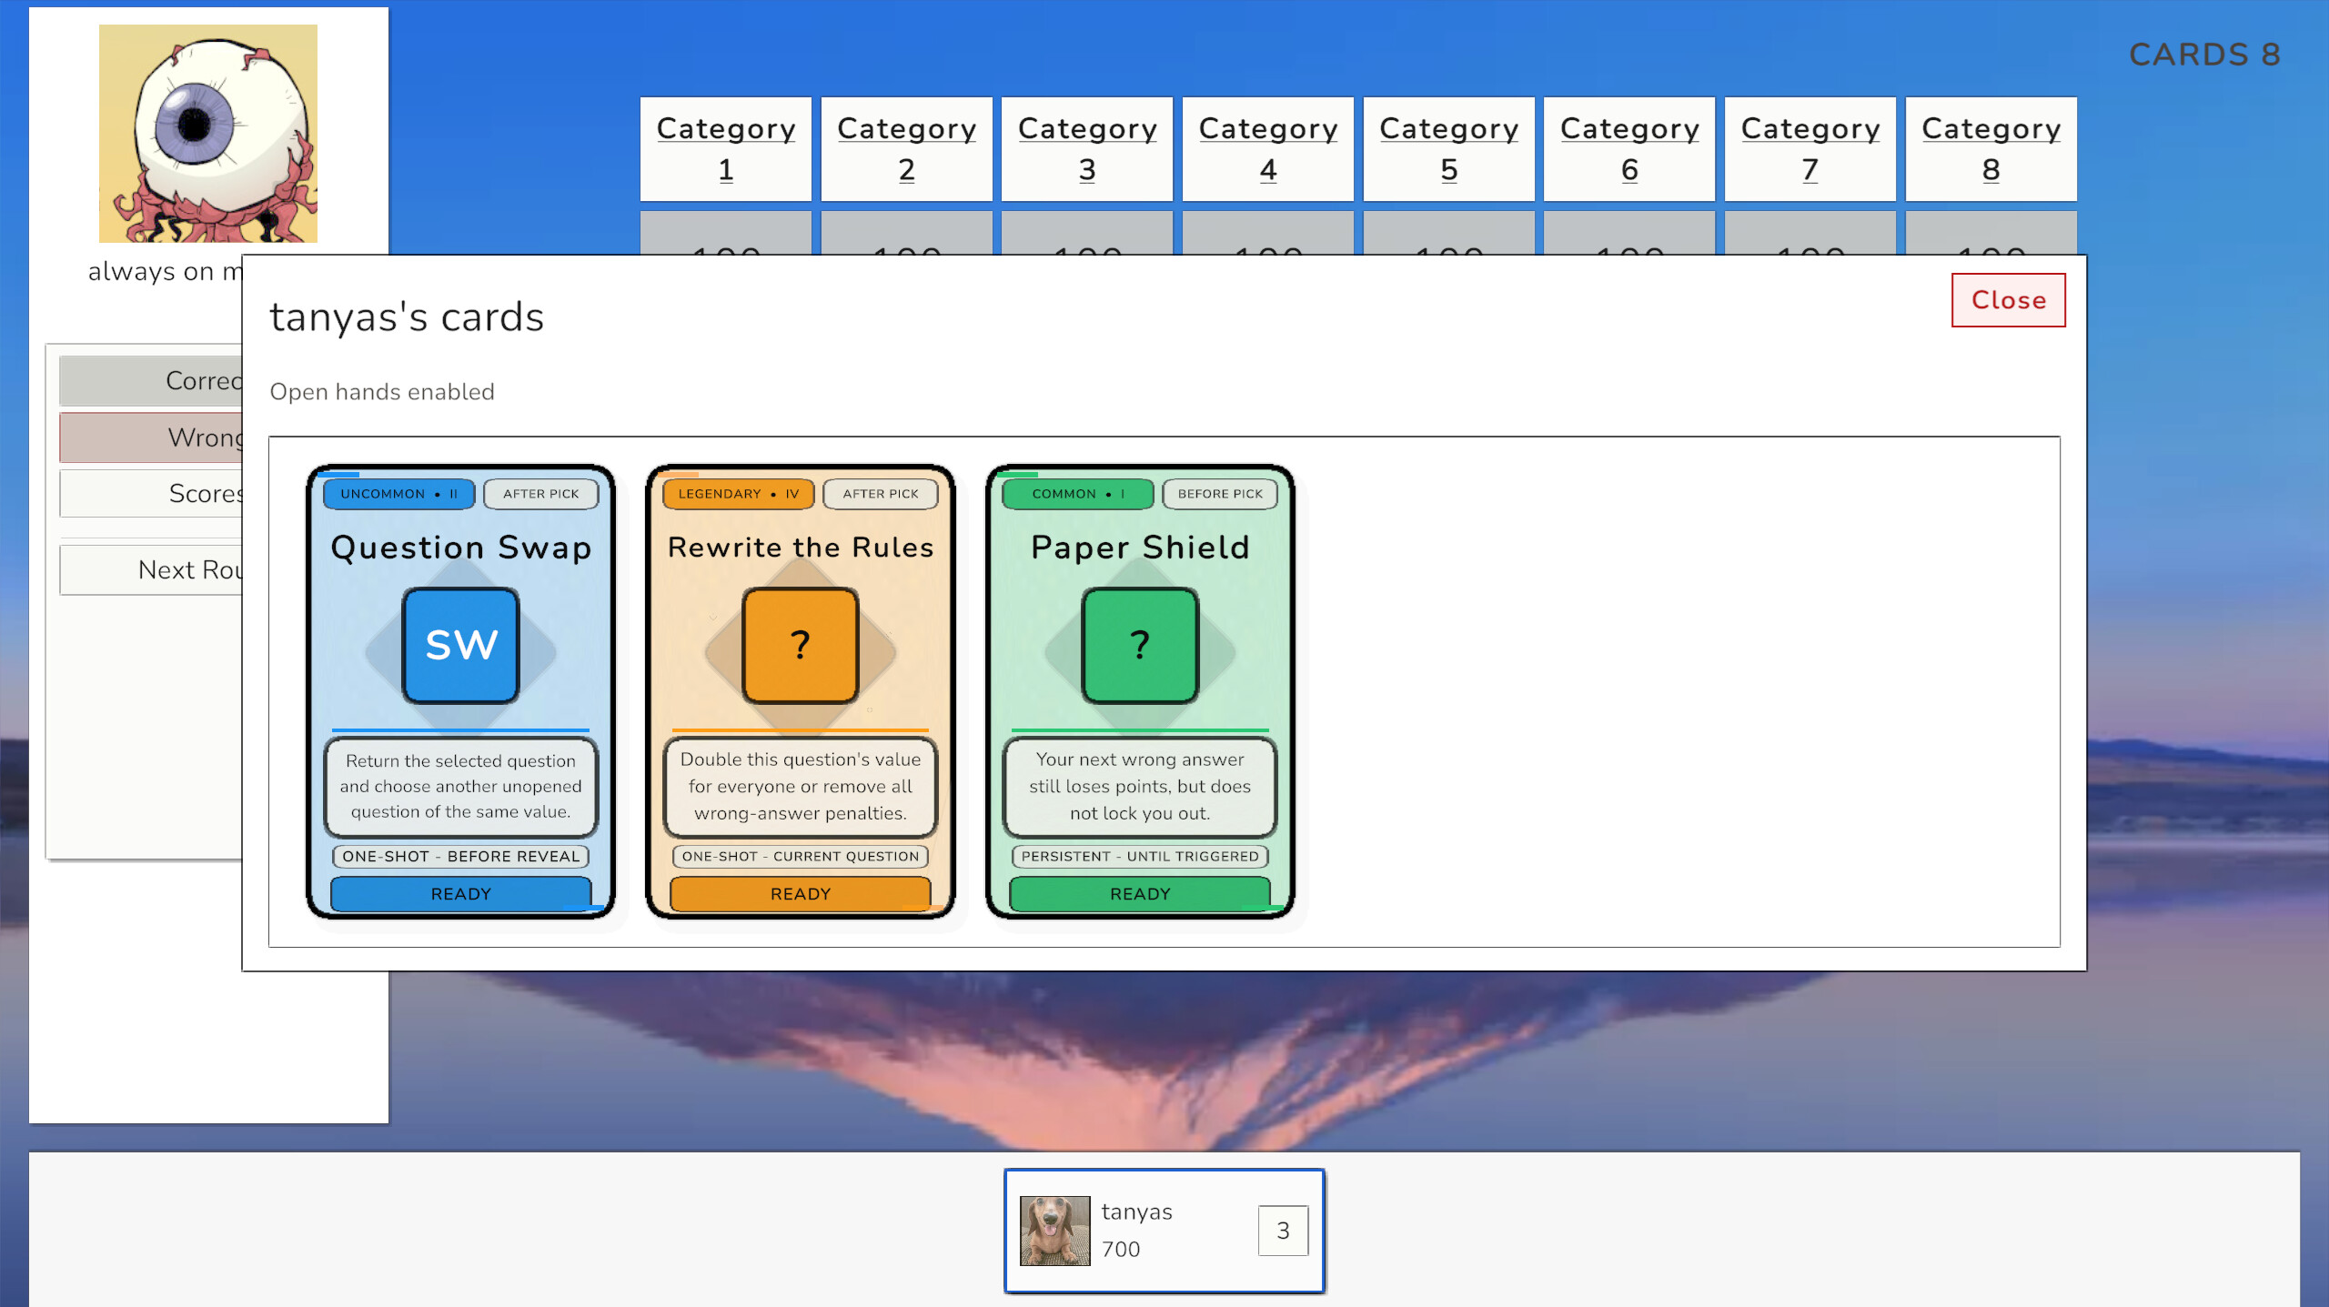Click AFTER PICK tag on Rewrite the Rules card
The width and height of the screenshot is (2329, 1307).
pos(881,494)
